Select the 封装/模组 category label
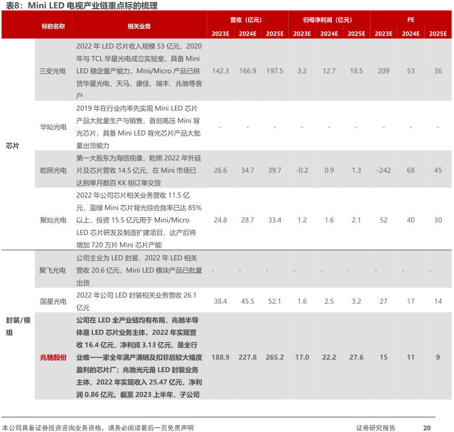The image size is (454, 432). (18, 326)
